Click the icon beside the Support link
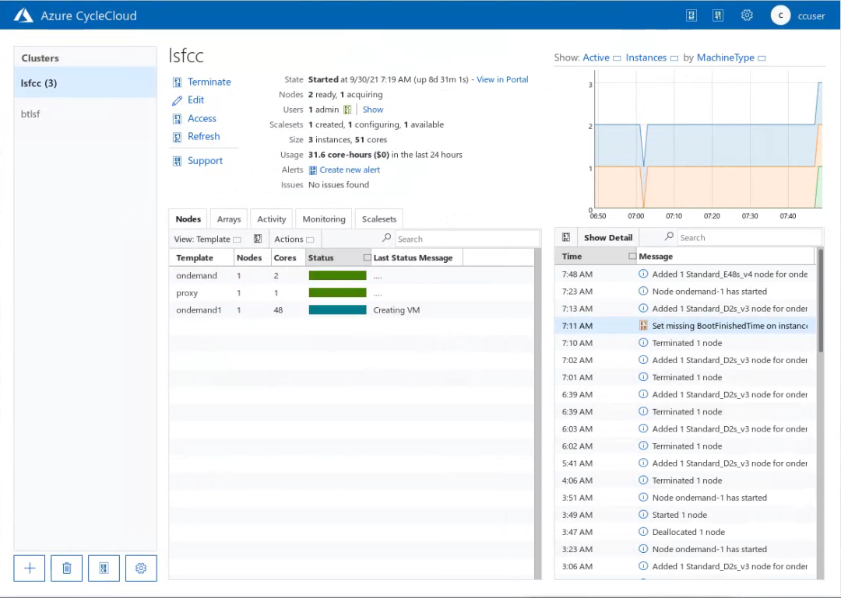This screenshot has height=598, width=841. (x=177, y=161)
